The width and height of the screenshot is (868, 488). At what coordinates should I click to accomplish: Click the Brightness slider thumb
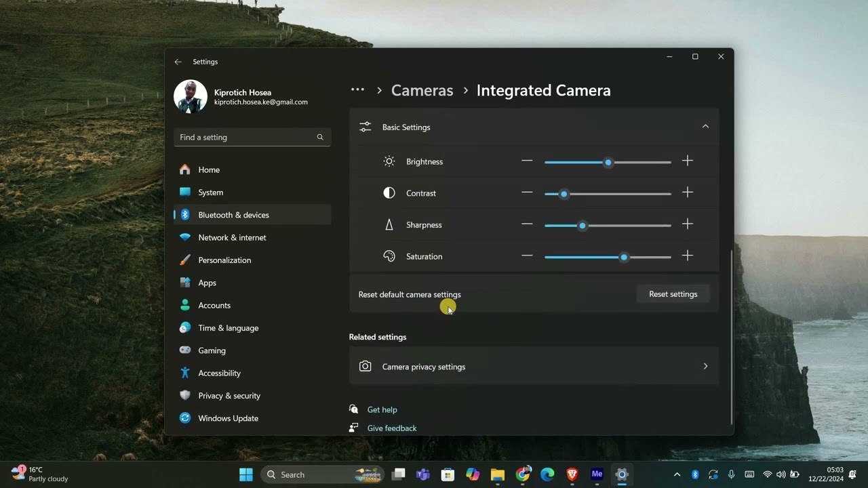pyautogui.click(x=608, y=162)
